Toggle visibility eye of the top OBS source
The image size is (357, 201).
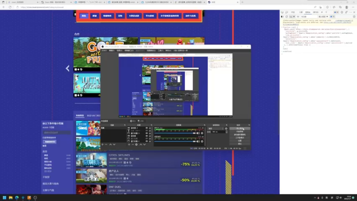tap(147, 128)
